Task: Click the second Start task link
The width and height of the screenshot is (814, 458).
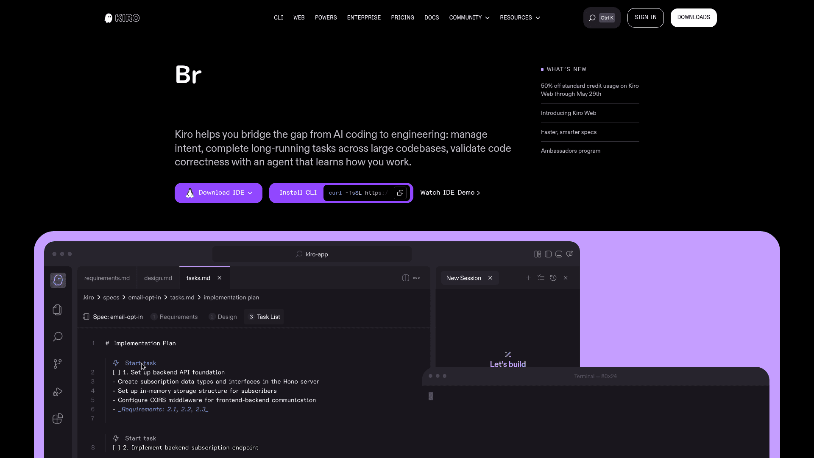Action: coord(140,438)
